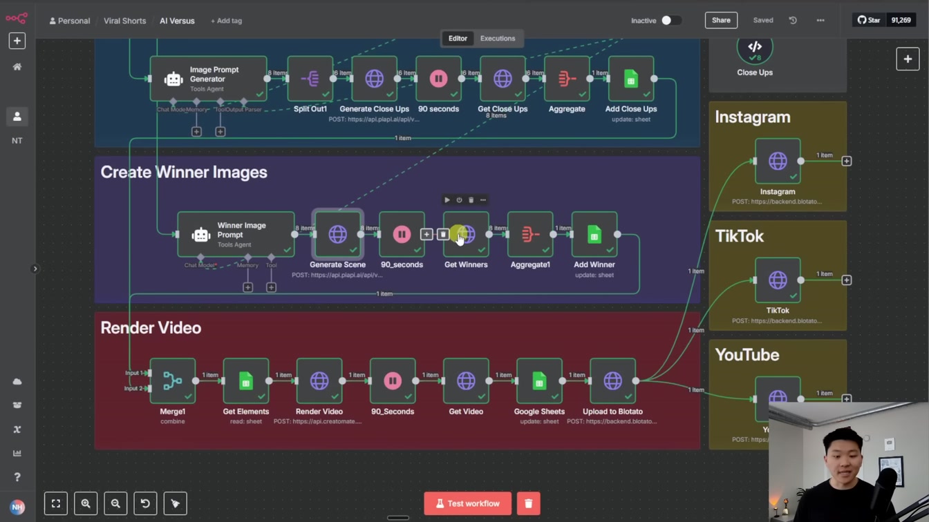The height and width of the screenshot is (522, 929).
Task: Open the Personal breadcrumb
Action: pos(69,21)
